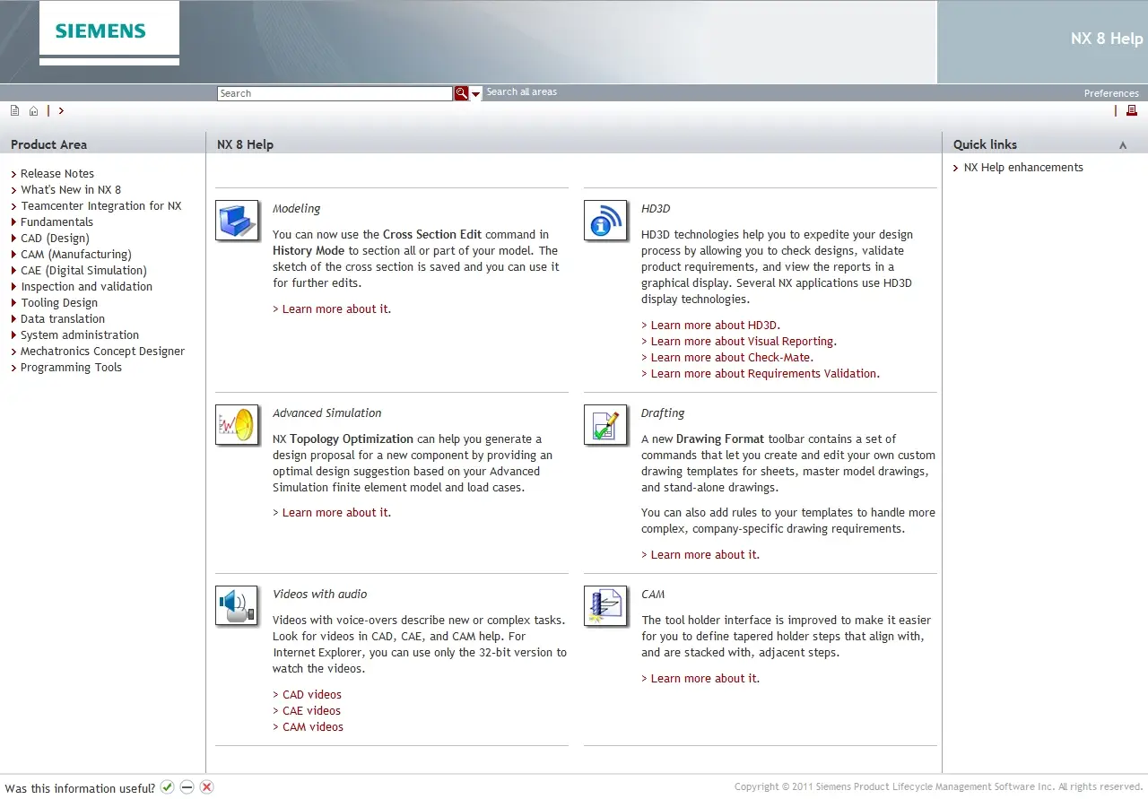This screenshot has height=799, width=1148.
Task: Open Programming Tools topic
Action: pyautogui.click(x=71, y=368)
